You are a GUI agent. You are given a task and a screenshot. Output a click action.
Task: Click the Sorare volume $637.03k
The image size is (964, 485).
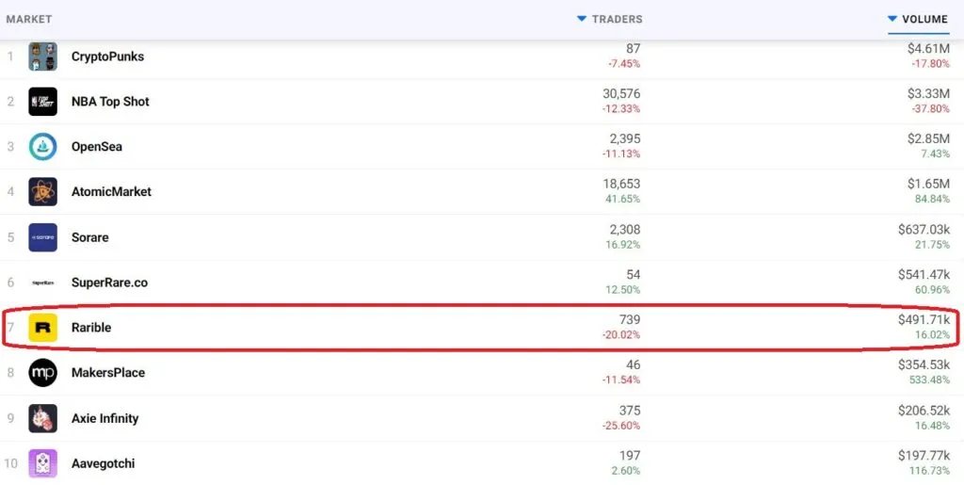924,229
